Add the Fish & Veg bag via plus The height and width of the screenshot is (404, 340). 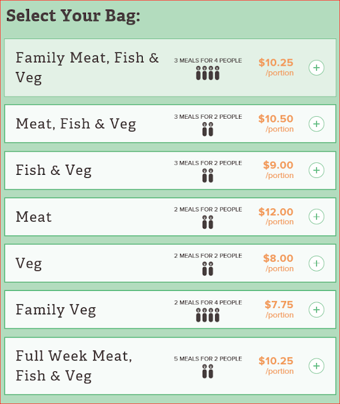(x=316, y=170)
